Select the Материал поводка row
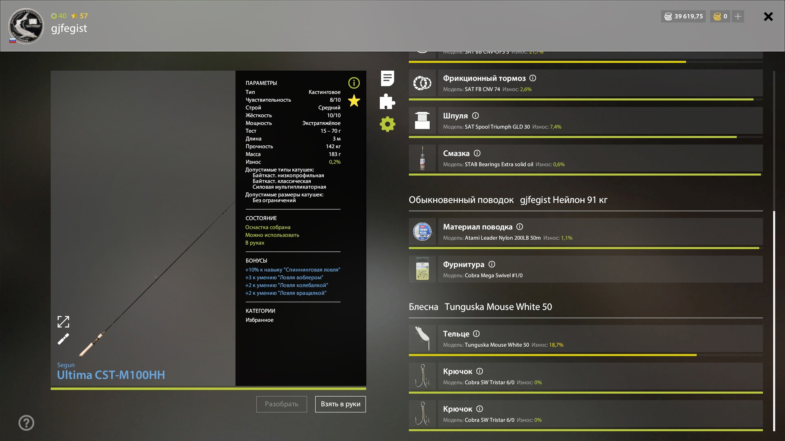This screenshot has height=441, width=785. [x=600, y=232]
